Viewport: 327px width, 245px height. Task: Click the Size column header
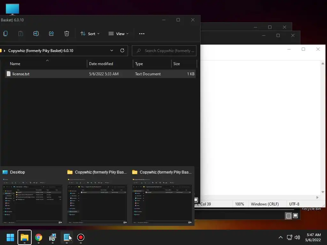177,64
